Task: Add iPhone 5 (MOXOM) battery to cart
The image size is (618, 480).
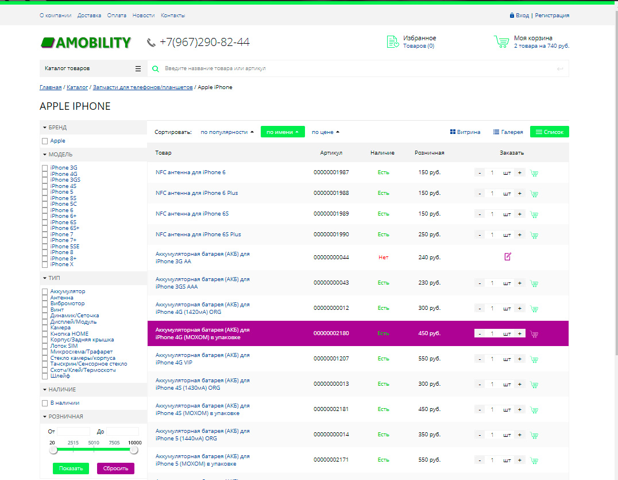Action: coord(534,460)
